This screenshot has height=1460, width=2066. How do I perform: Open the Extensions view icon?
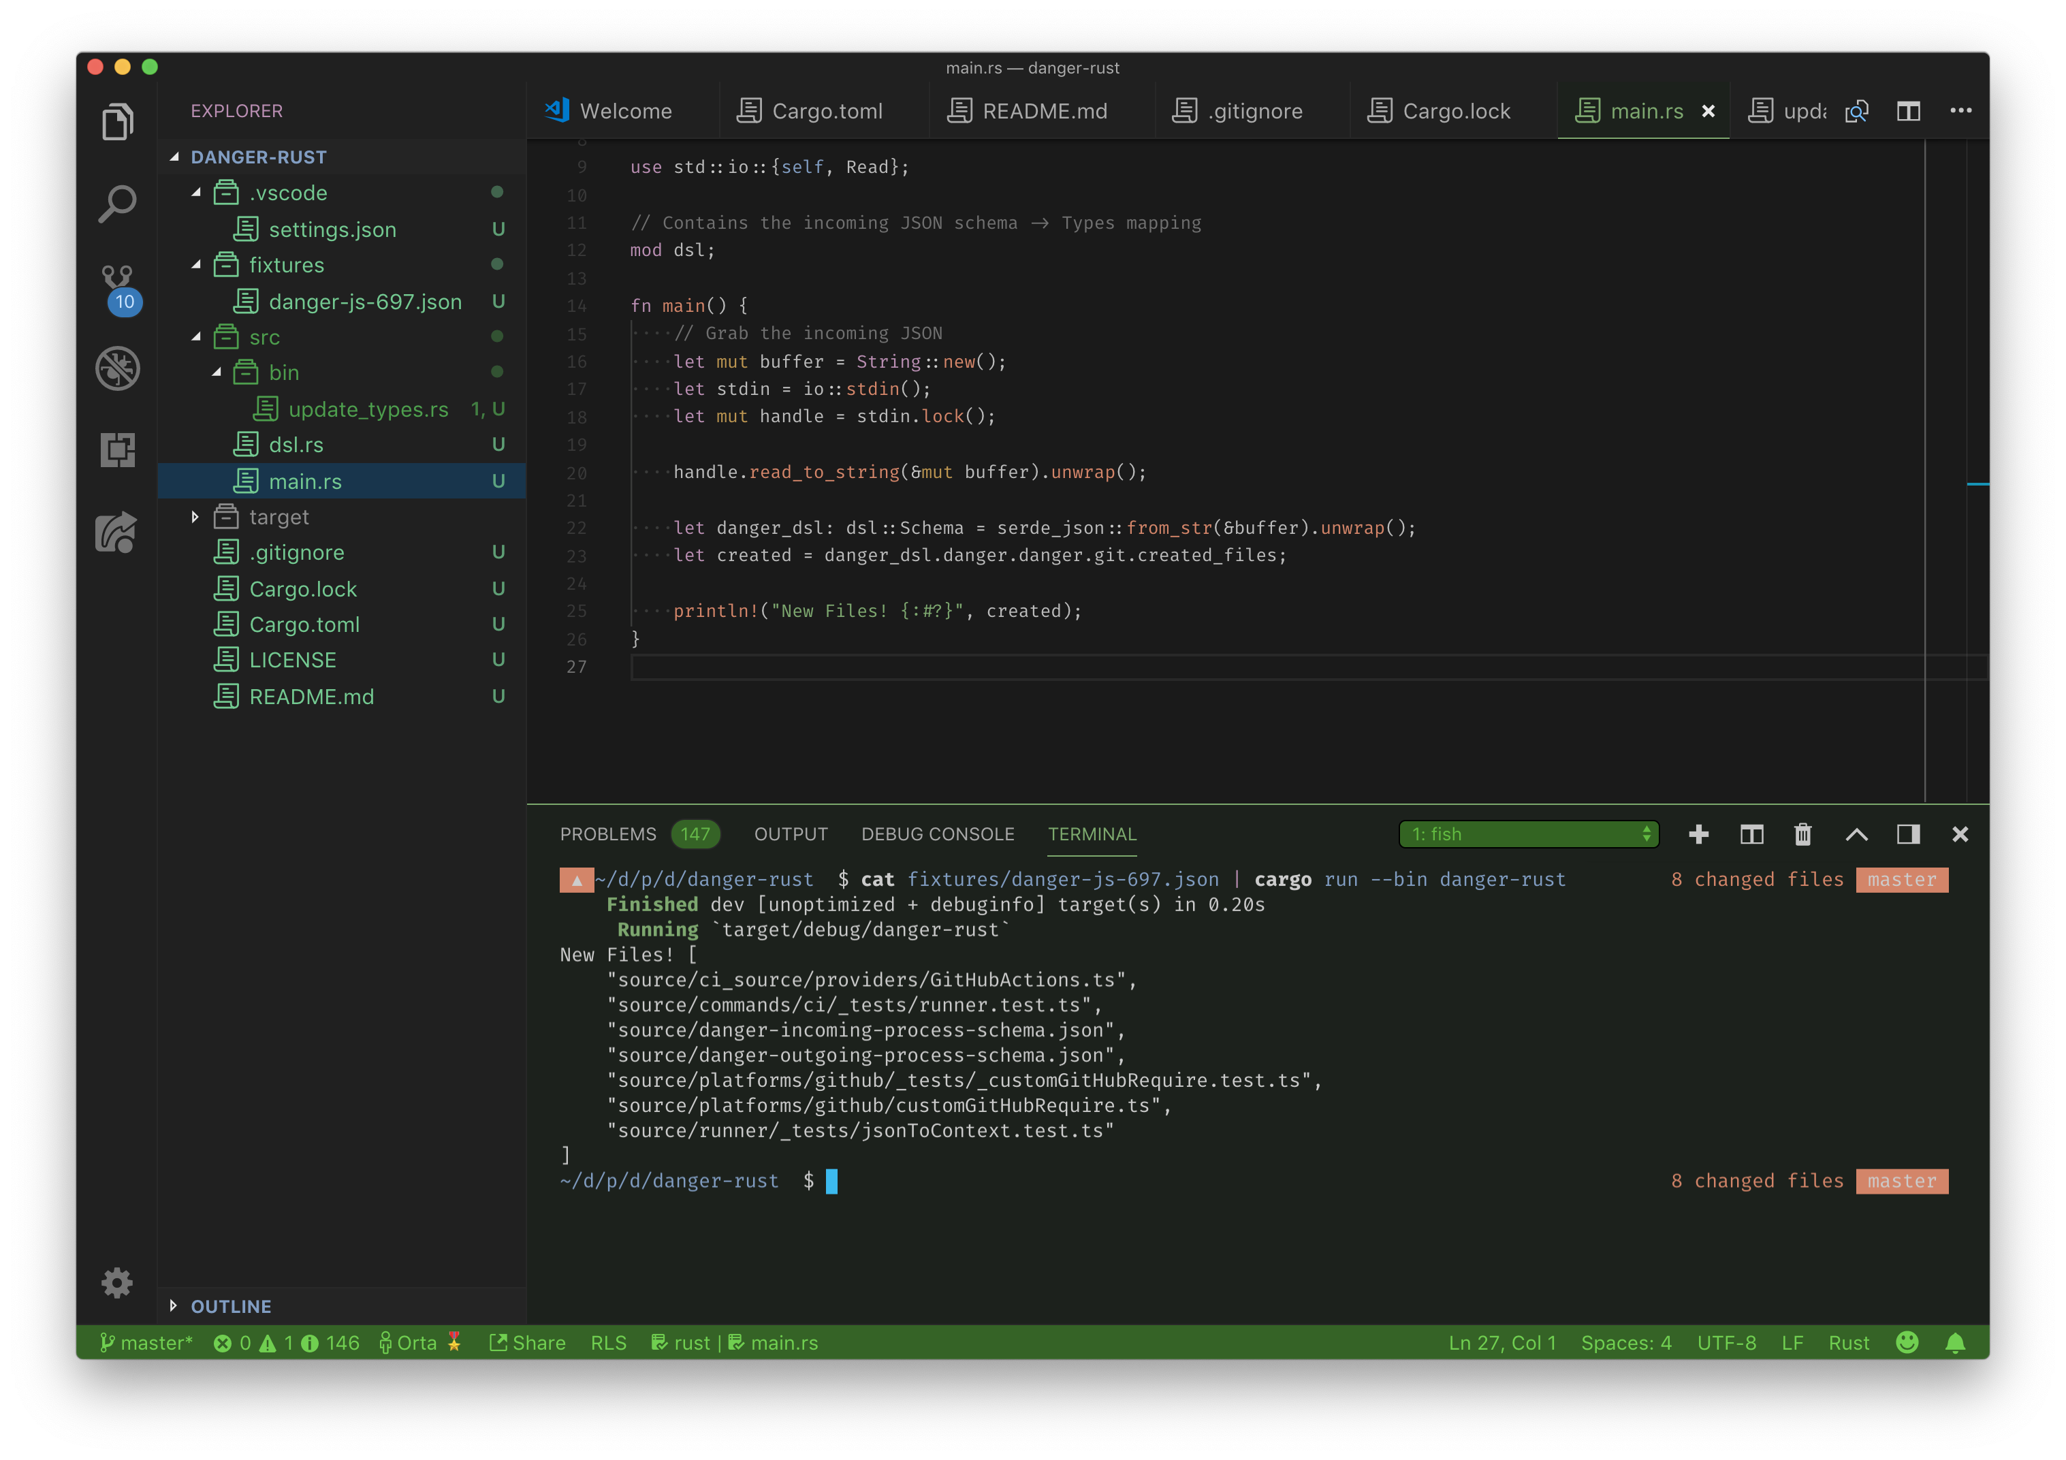point(117,449)
